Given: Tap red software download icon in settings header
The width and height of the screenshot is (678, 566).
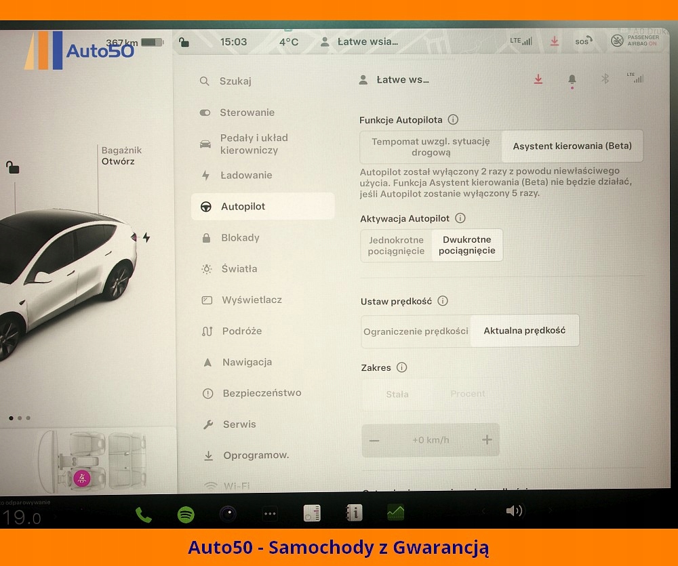Looking at the screenshot, I should (x=538, y=79).
